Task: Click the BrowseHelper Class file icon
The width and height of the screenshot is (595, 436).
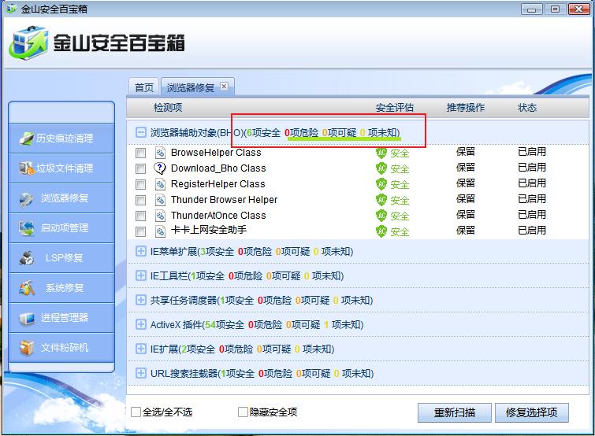Action: (x=160, y=153)
